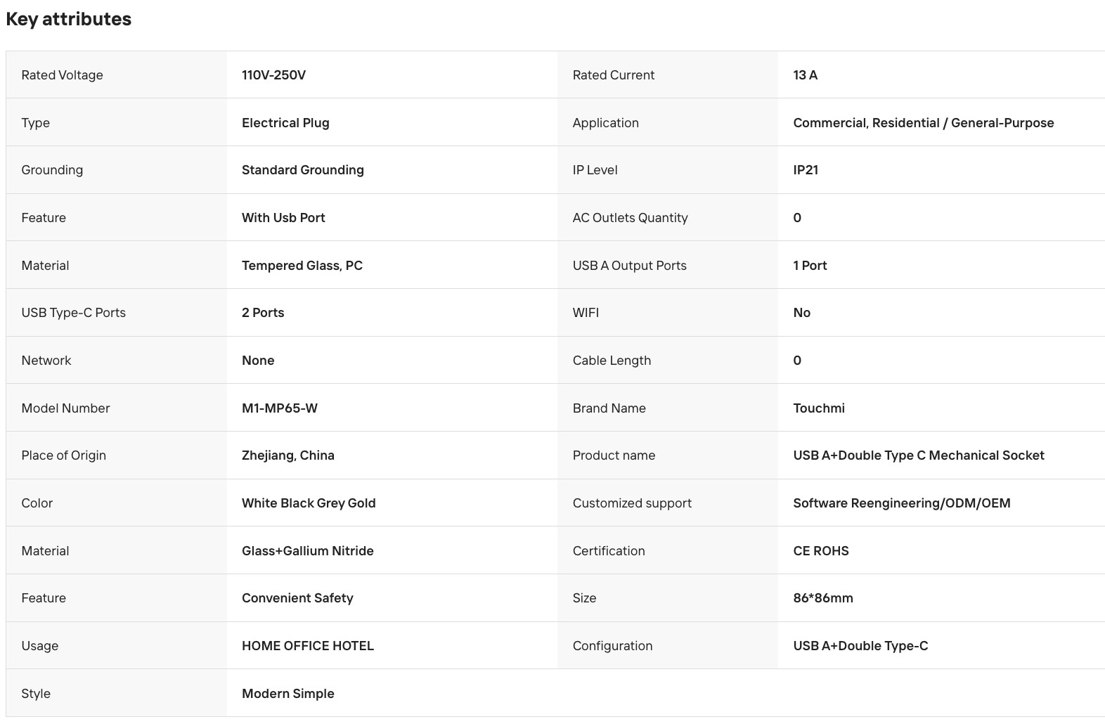This screenshot has width=1105, height=724.
Task: Click the USB Type-C Ports label
Action: tap(73, 313)
